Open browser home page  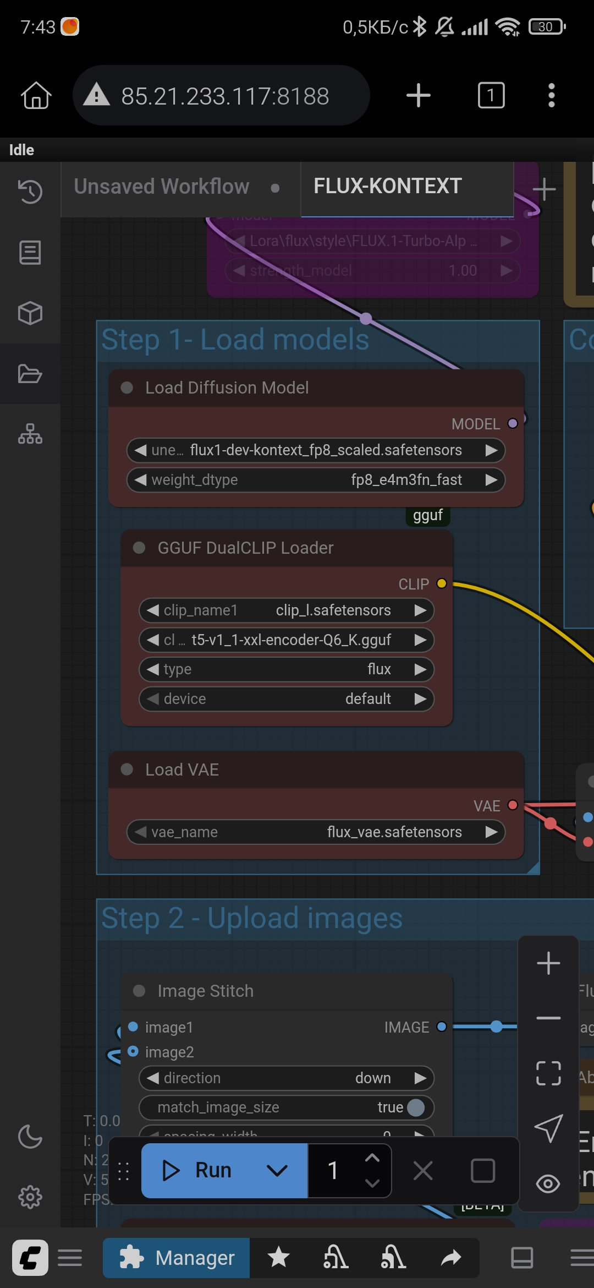pyautogui.click(x=36, y=95)
